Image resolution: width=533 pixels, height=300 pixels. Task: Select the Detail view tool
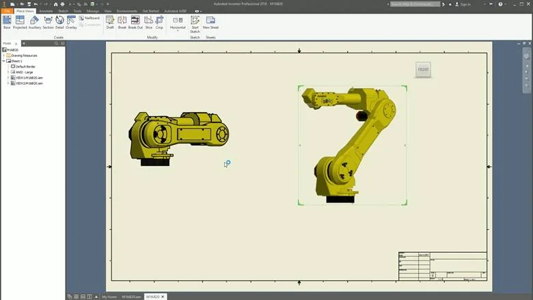point(59,22)
